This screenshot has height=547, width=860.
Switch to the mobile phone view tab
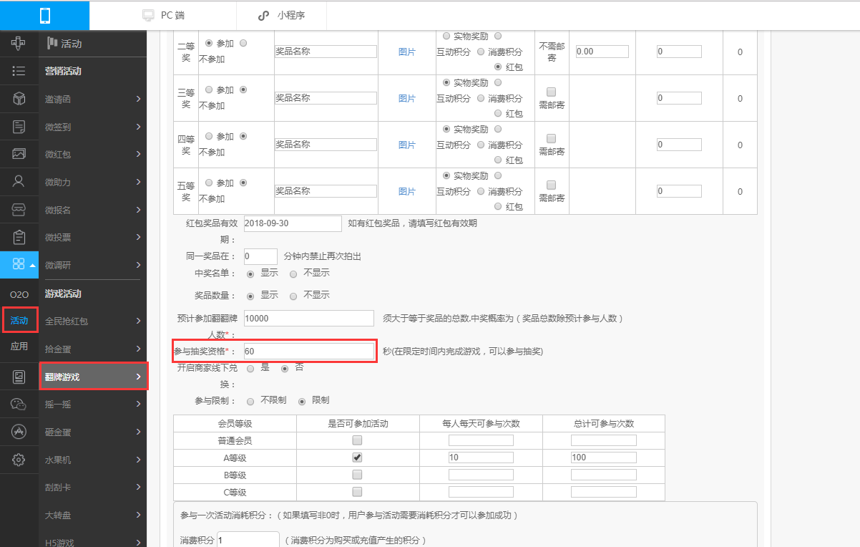(45, 15)
